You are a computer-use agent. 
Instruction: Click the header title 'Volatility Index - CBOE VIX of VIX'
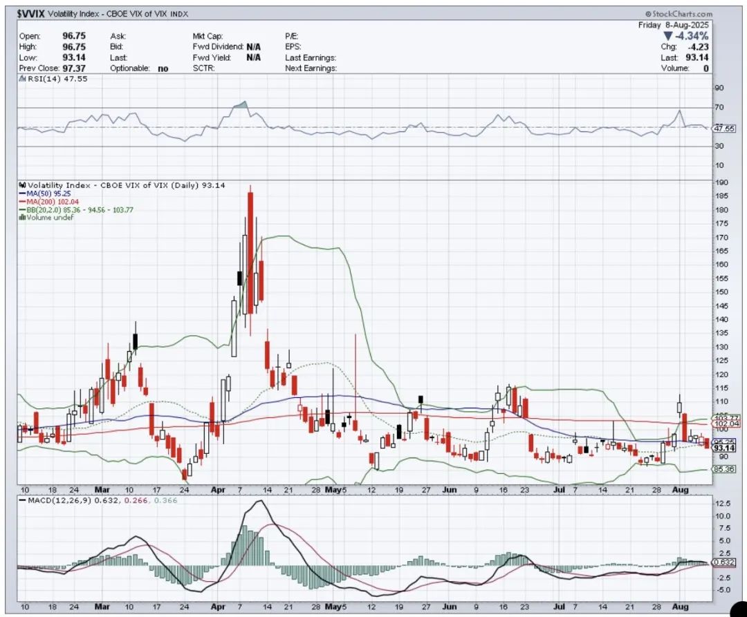108,14
